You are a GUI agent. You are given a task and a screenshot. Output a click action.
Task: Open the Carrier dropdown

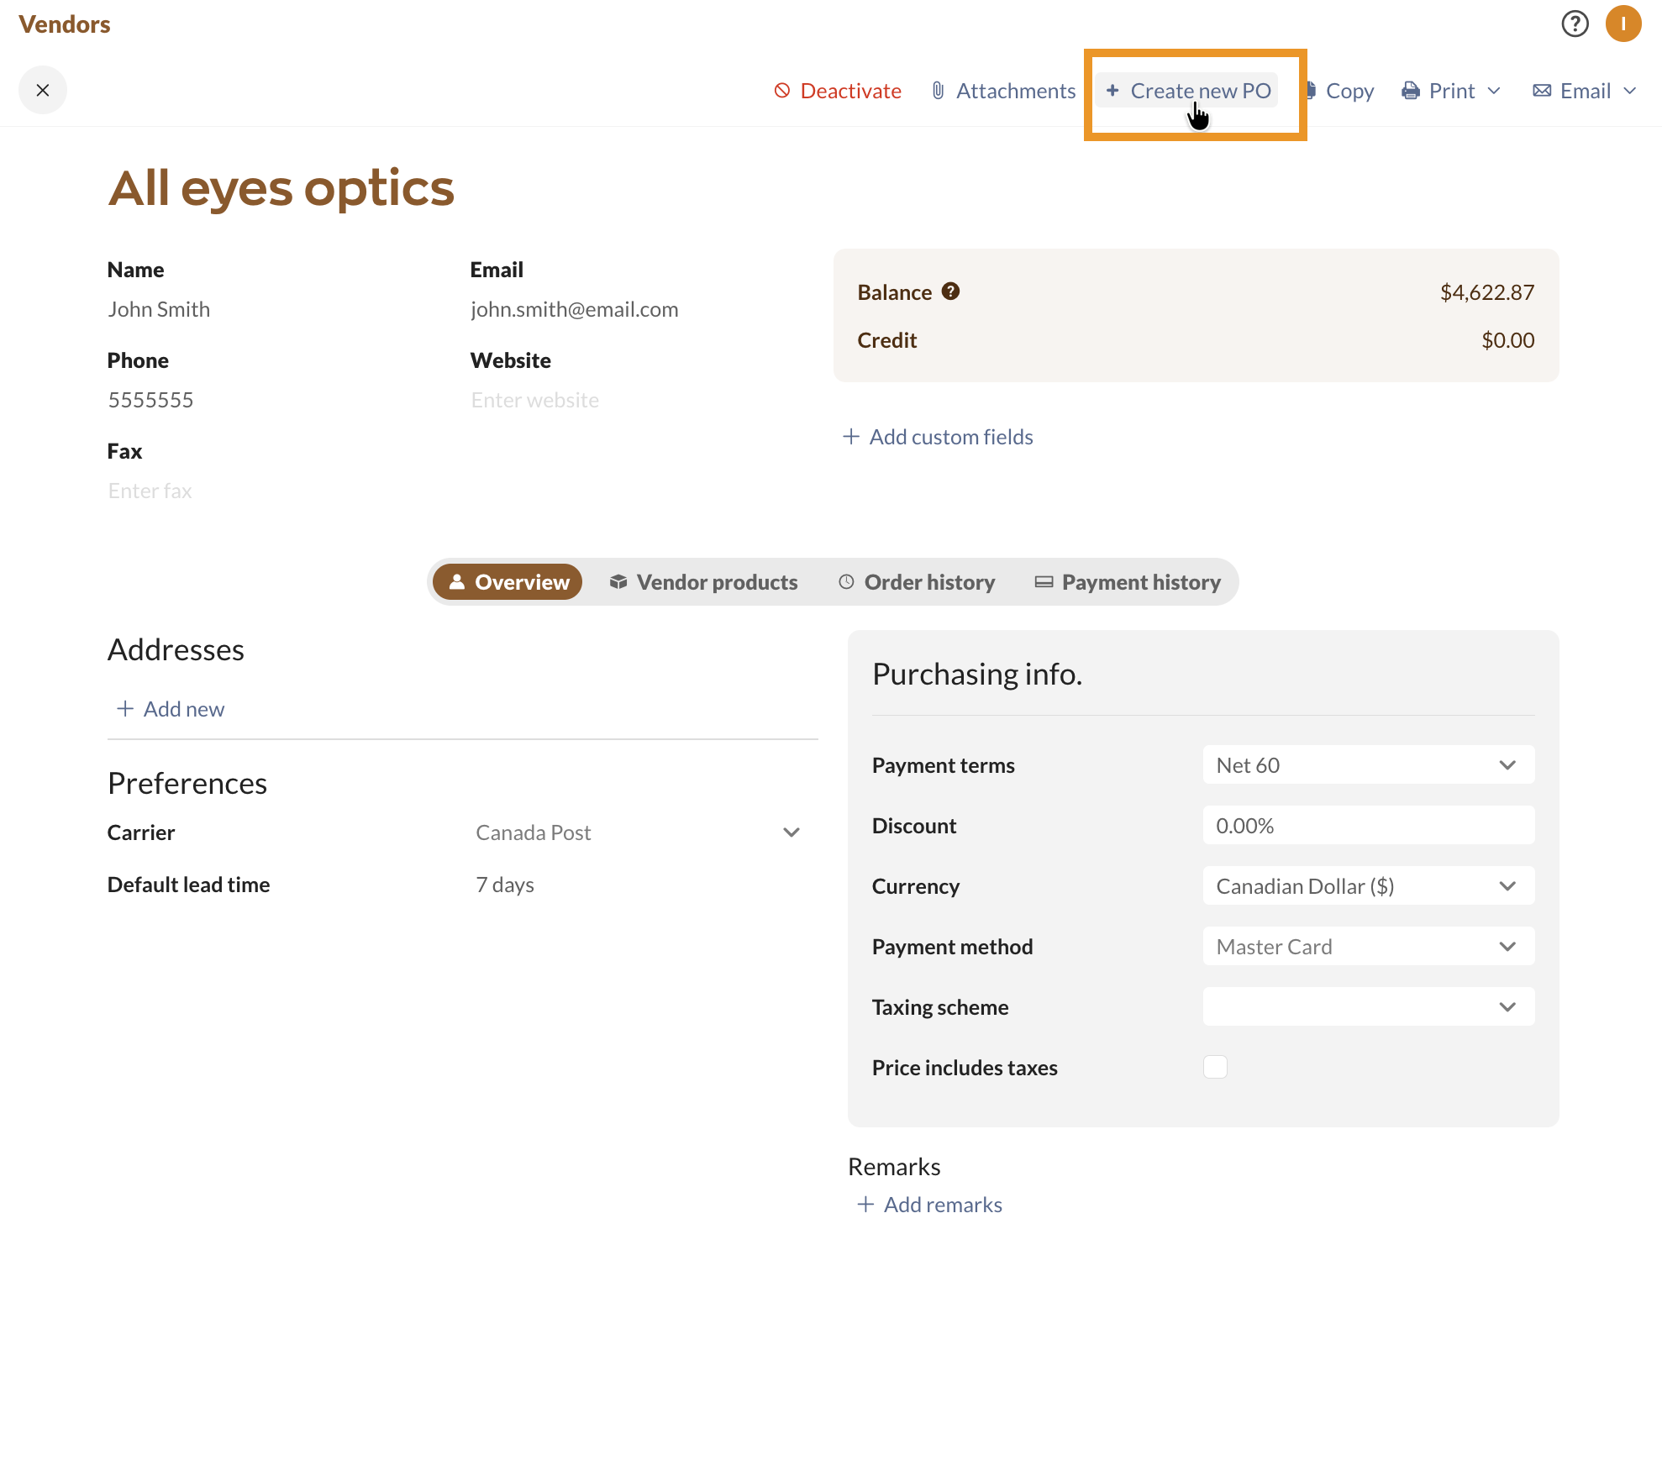click(x=791, y=832)
